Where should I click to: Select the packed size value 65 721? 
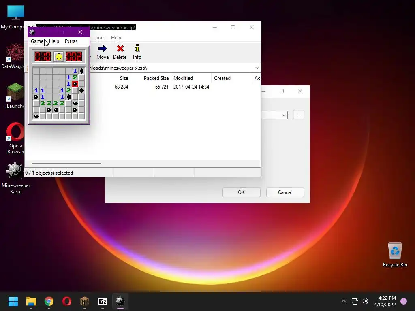click(162, 87)
